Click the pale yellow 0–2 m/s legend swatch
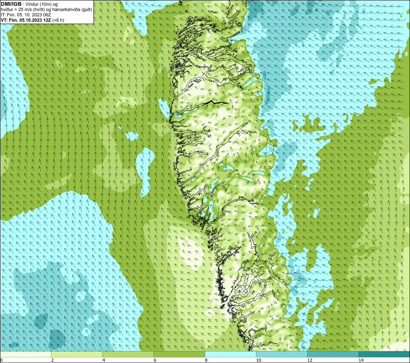This screenshot has width=410, height=363. click(25, 354)
